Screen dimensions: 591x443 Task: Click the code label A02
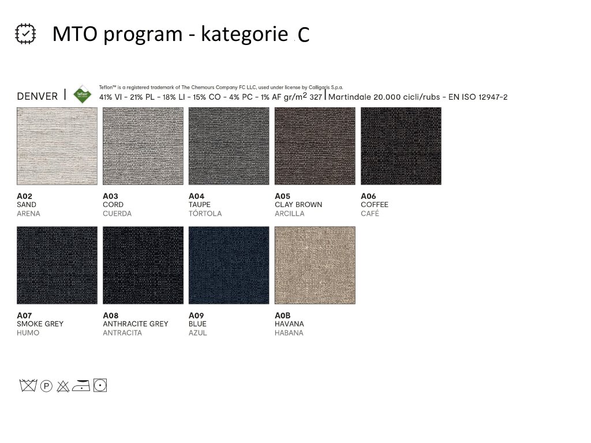tap(24, 196)
